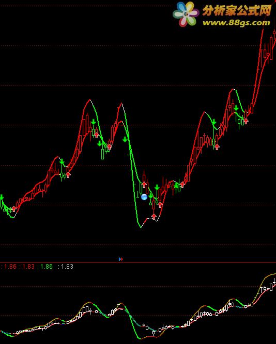
Task: Select the green indicator value 1.86
Action: coord(45,267)
